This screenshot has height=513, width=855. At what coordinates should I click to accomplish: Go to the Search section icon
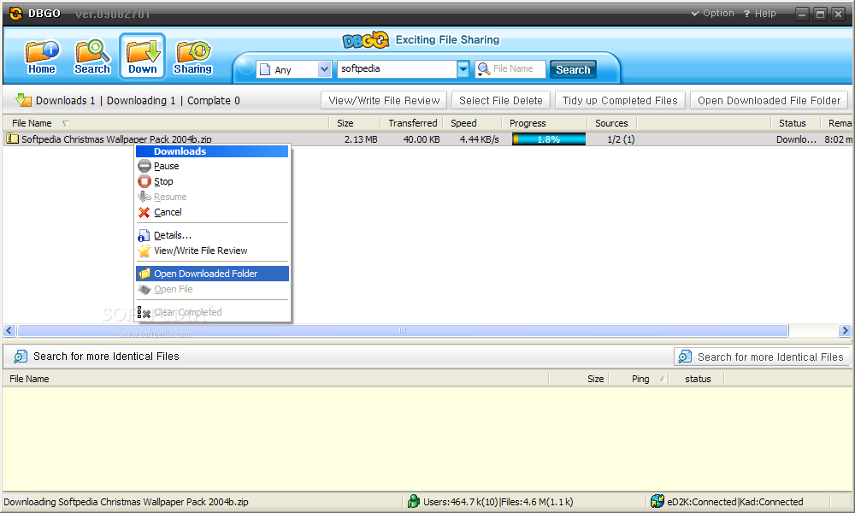pos(91,56)
